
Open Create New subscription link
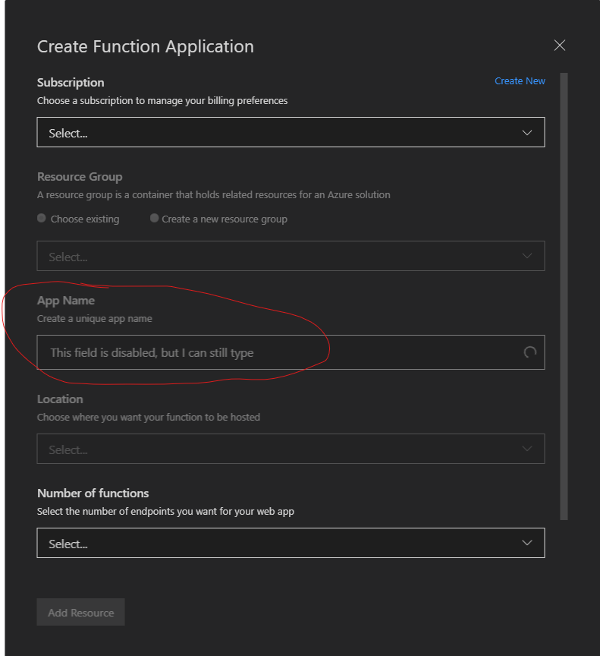pyautogui.click(x=520, y=80)
